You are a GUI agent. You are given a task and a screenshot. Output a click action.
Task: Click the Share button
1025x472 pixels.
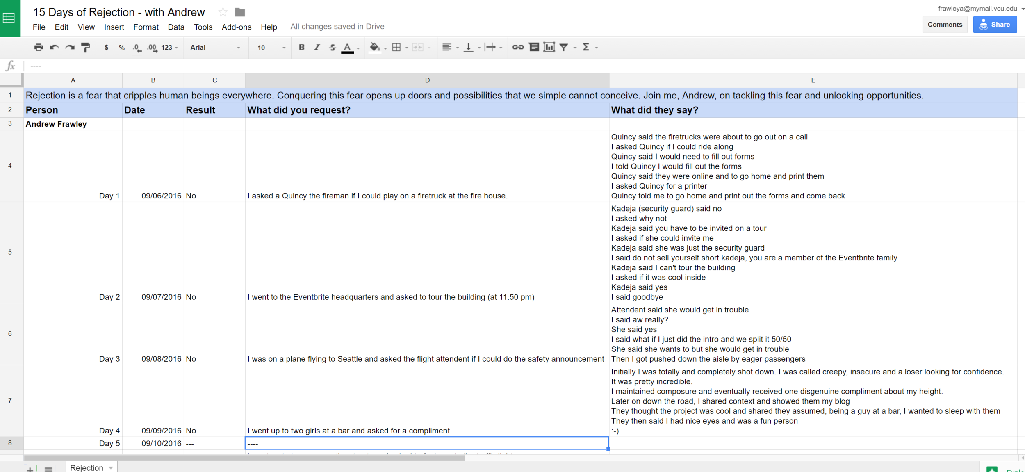[x=995, y=25]
